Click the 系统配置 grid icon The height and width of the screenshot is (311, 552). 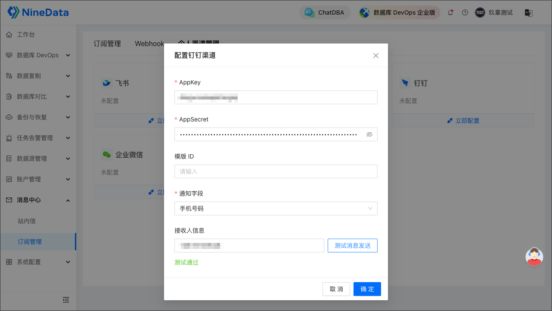pyautogui.click(x=9, y=262)
